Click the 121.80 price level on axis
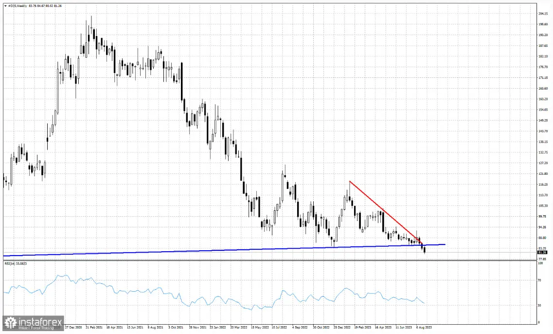 point(544,174)
